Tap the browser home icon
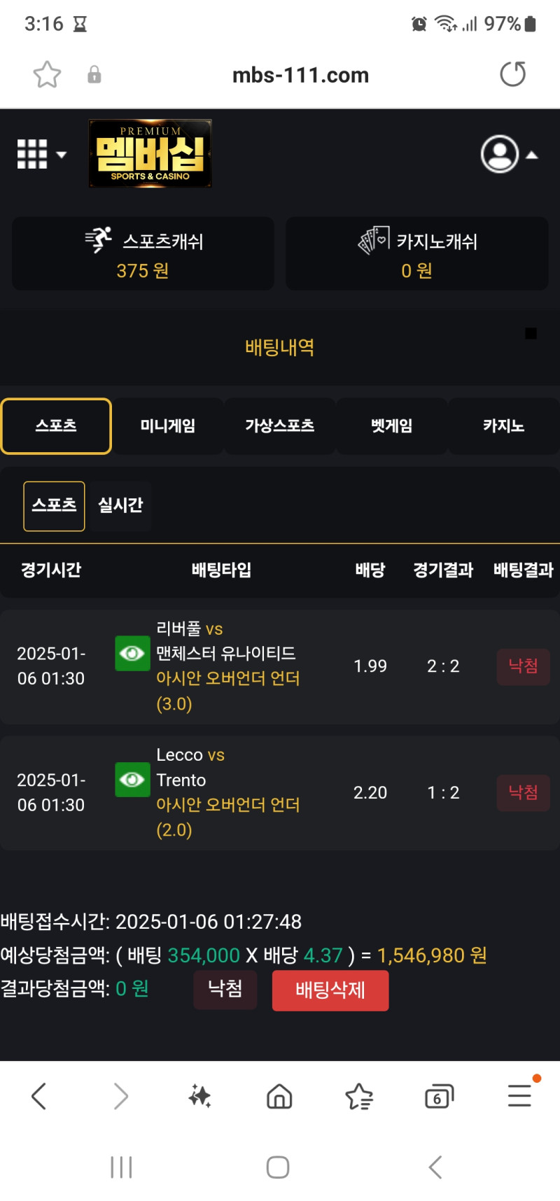The height and width of the screenshot is (1201, 560). coord(279,1096)
